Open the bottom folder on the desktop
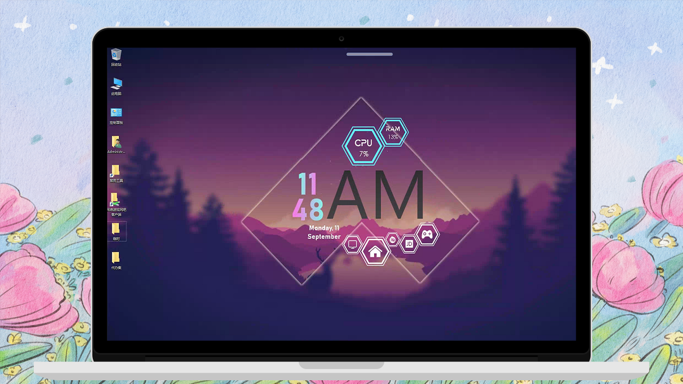The width and height of the screenshot is (683, 384). click(116, 259)
